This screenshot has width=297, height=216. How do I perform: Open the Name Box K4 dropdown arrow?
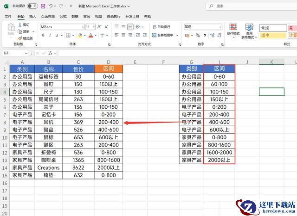(x=26, y=53)
